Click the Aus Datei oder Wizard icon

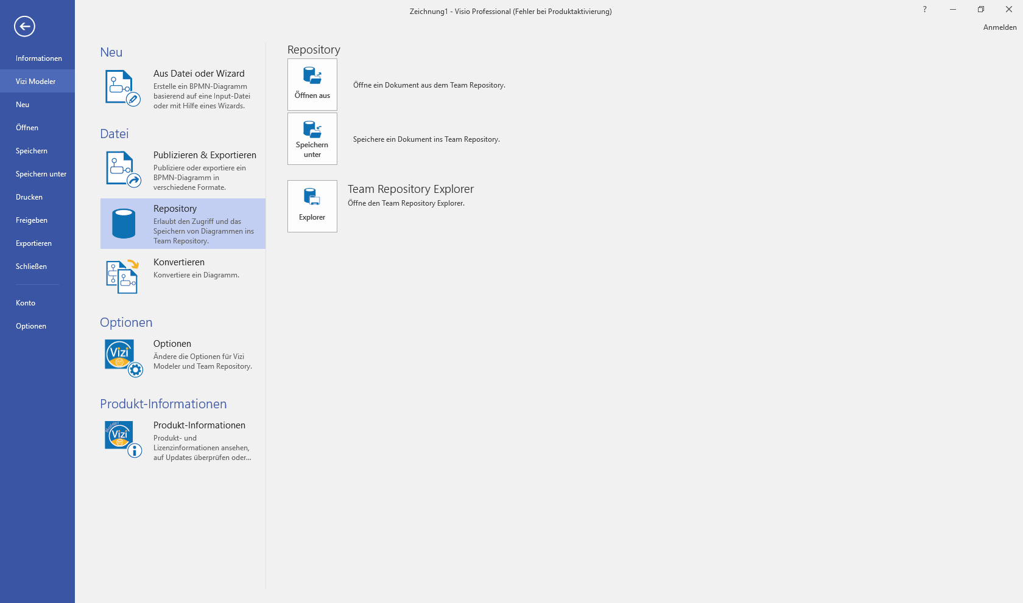pyautogui.click(x=123, y=88)
